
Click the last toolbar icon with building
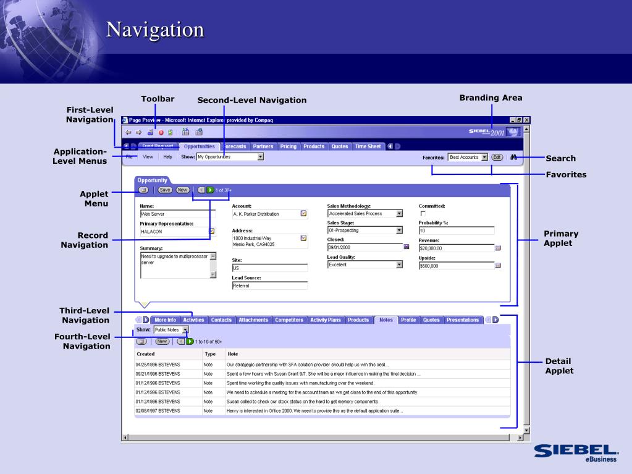(x=199, y=132)
